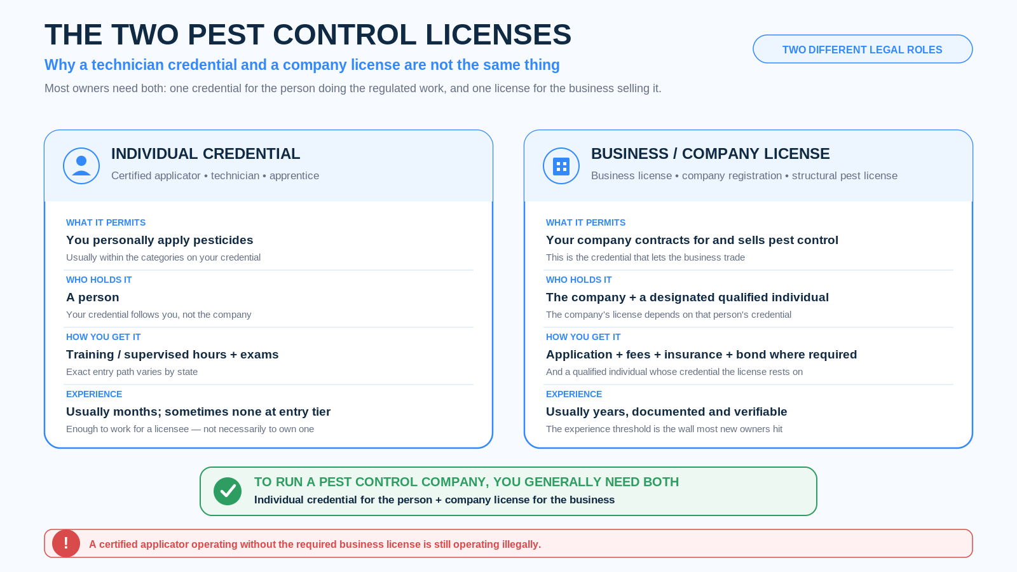This screenshot has height=572, width=1017.
Task: Click 'Your credential follows you, not the company'
Action: click(158, 315)
